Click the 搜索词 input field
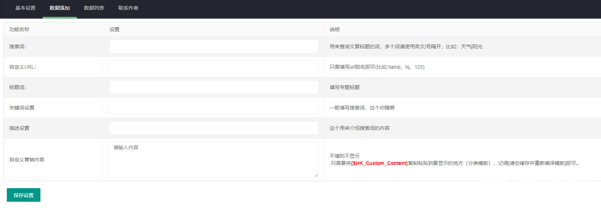The width and height of the screenshot is (601, 215). pyautogui.click(x=214, y=47)
